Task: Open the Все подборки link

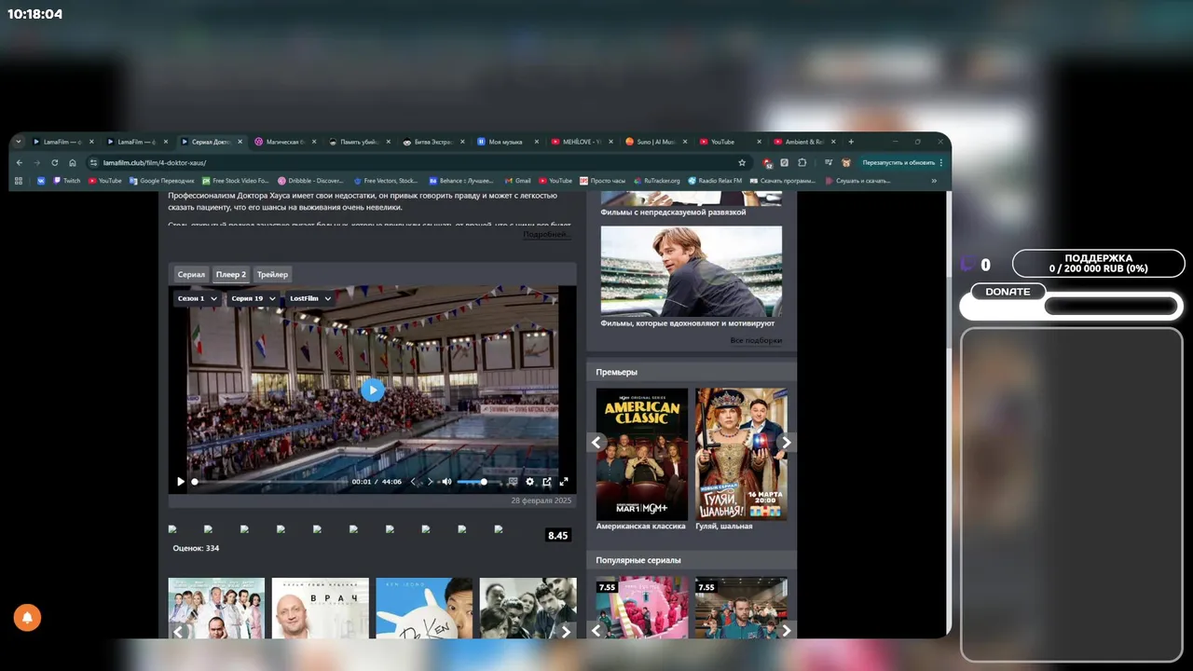Action: pyautogui.click(x=756, y=340)
